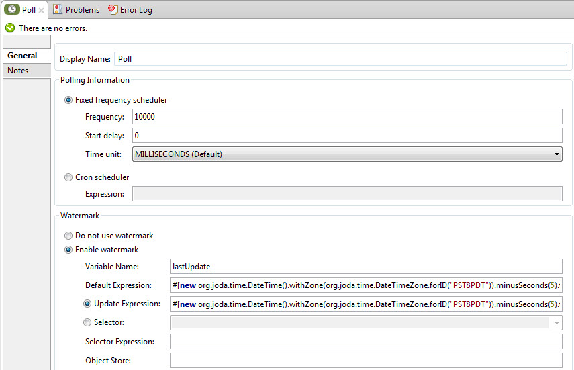574x370 pixels.
Task: Click the green no-errors status icon
Action: [x=9, y=28]
